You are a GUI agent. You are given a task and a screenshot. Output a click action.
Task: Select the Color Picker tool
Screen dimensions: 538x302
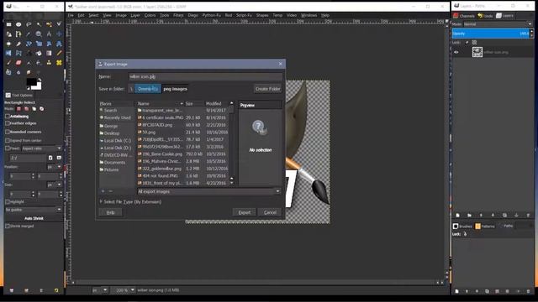coord(29,34)
